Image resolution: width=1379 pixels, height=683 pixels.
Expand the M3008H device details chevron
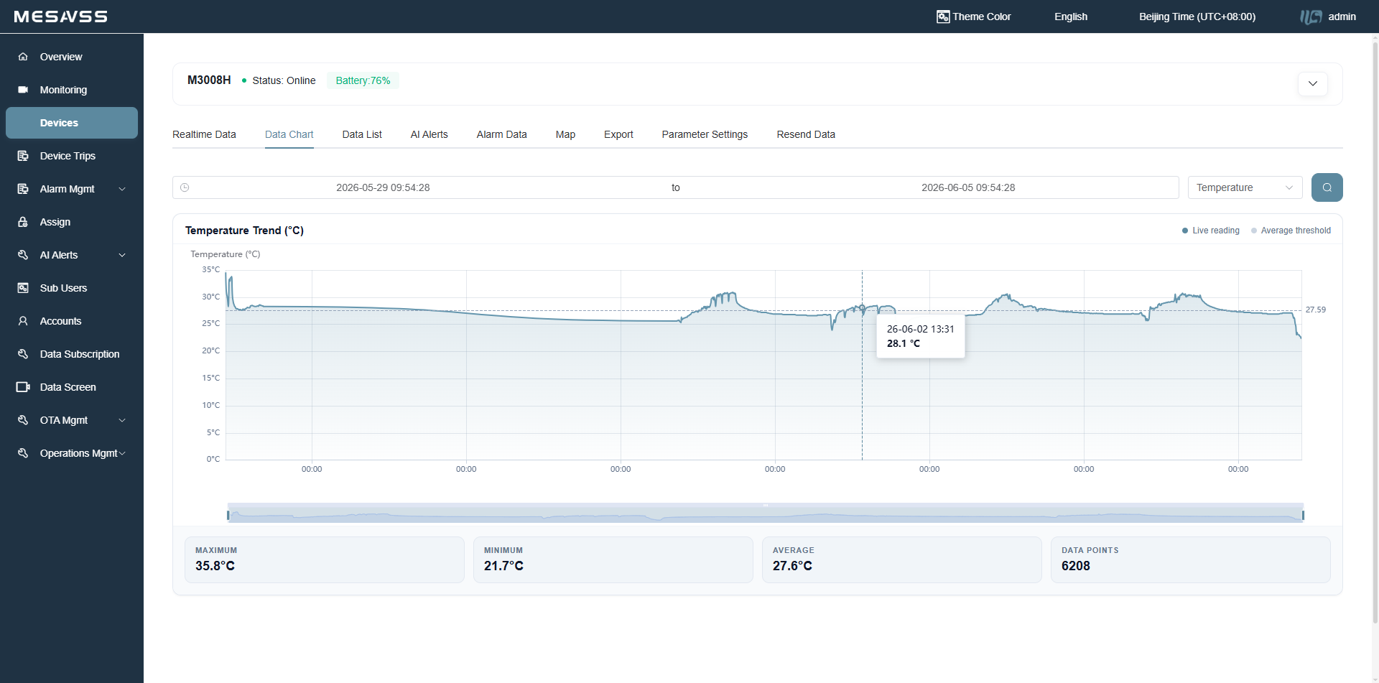[x=1313, y=83]
